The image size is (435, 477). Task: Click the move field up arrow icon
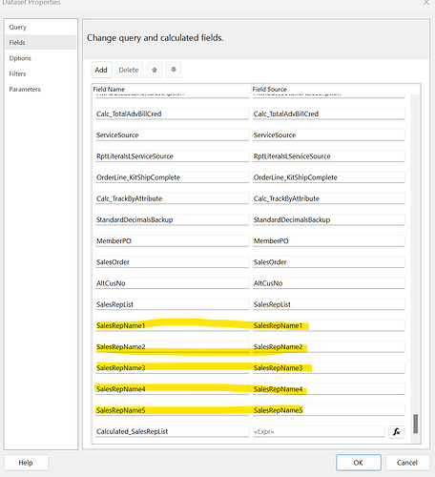(x=155, y=70)
